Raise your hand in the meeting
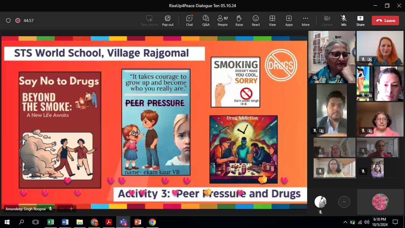 pos(239,20)
